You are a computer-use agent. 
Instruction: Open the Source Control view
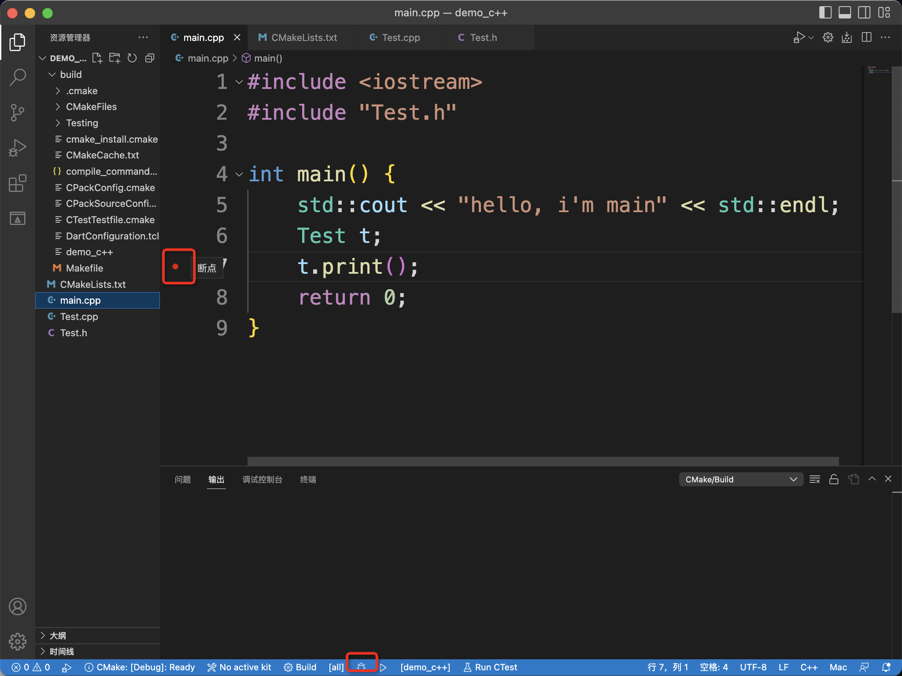click(x=18, y=113)
